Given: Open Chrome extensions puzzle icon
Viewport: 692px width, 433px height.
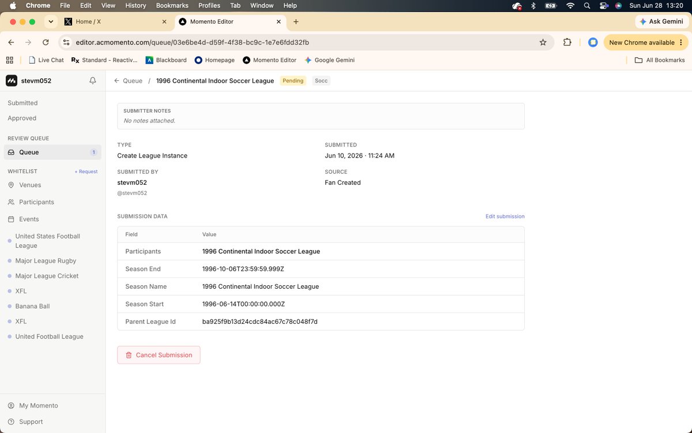Looking at the screenshot, I should [567, 42].
